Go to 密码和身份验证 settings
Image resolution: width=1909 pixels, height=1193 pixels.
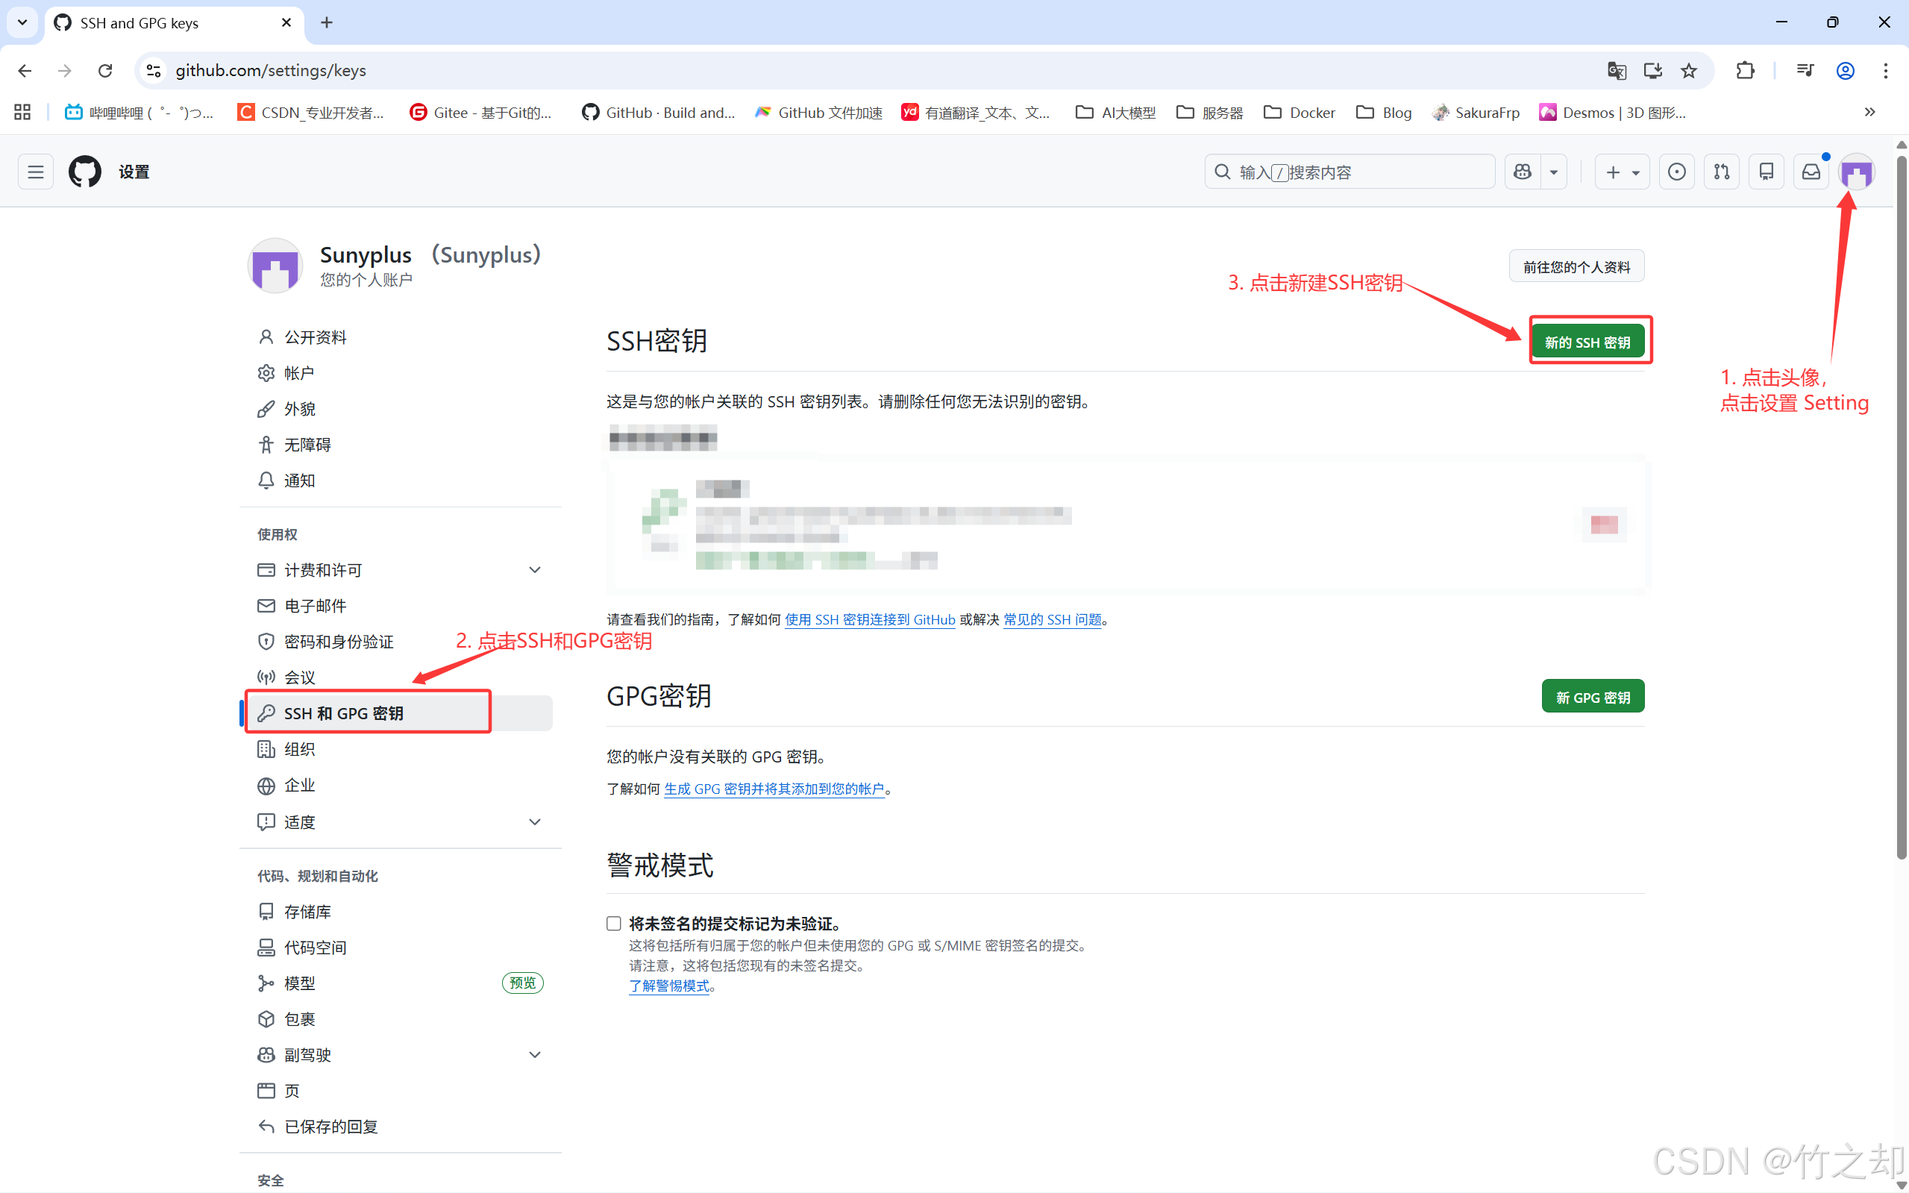[339, 642]
